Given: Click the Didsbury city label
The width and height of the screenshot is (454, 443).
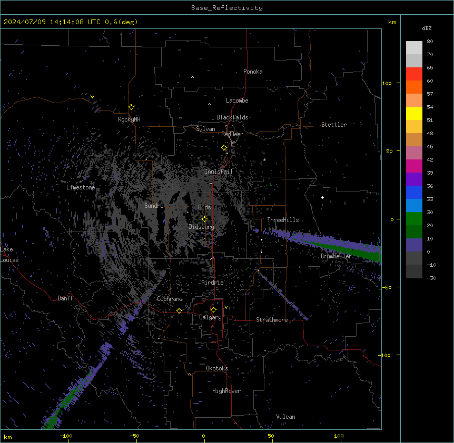Looking at the screenshot, I should tap(202, 227).
